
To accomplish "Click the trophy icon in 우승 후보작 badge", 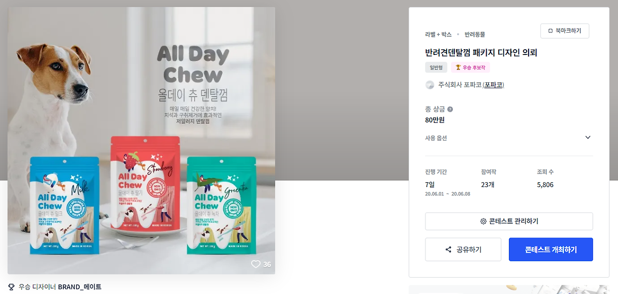I will [458, 67].
